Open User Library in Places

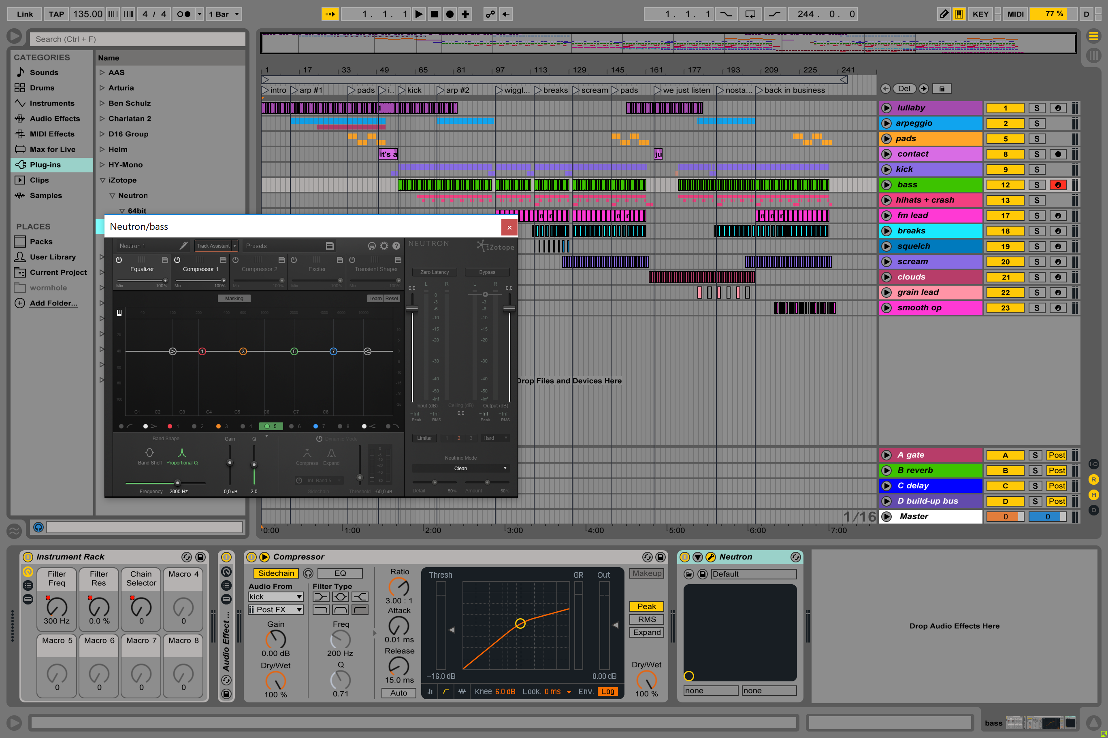52,257
